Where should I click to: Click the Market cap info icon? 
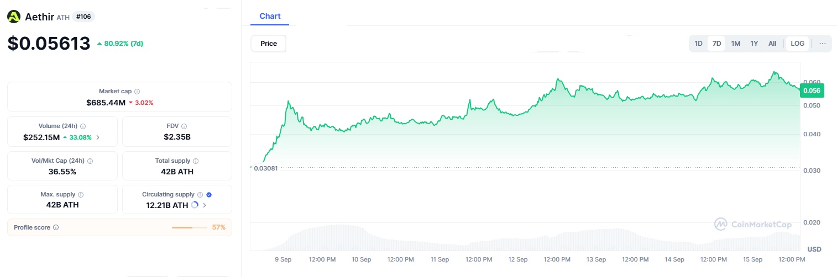137,92
